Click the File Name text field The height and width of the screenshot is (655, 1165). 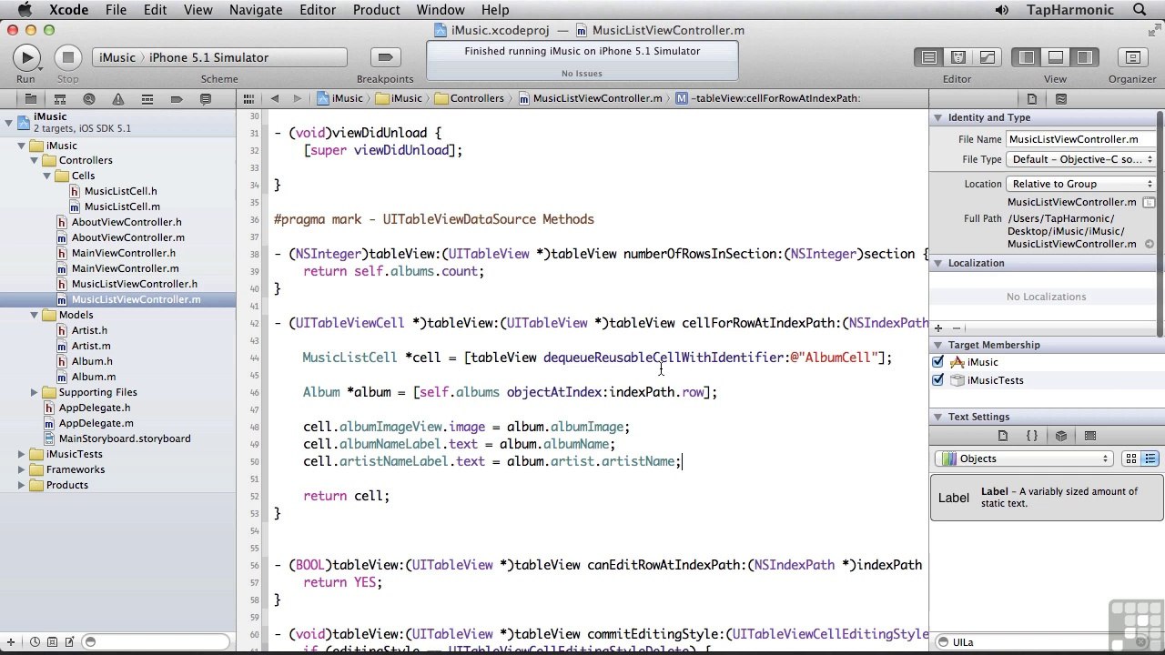point(1081,139)
